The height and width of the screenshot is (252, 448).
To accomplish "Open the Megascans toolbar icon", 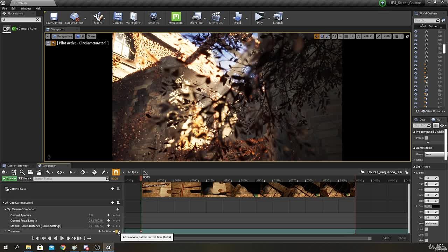I will [x=176, y=18].
